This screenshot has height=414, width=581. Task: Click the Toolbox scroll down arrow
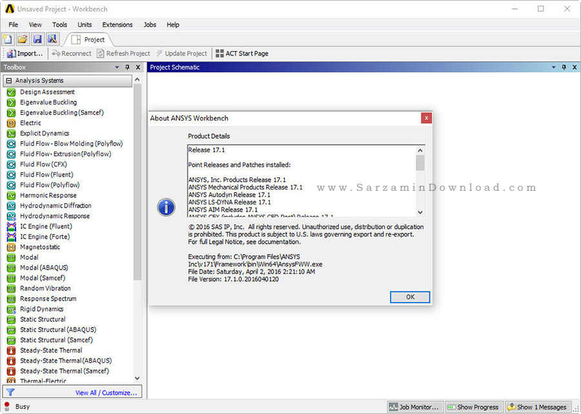pos(138,378)
